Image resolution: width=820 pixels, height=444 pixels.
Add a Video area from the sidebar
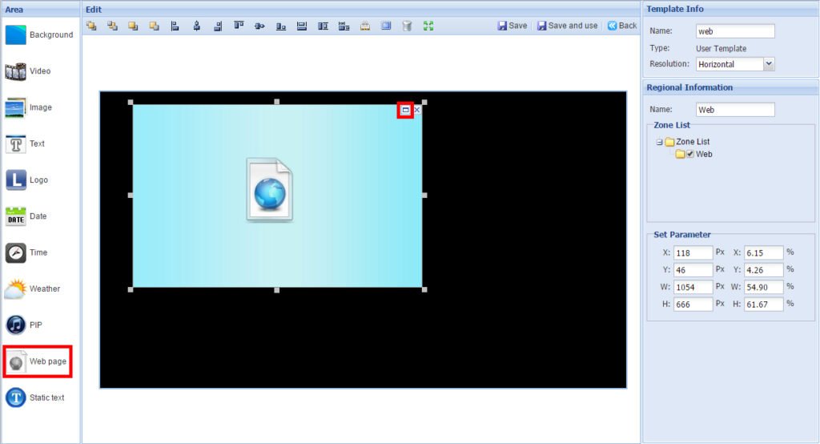17,71
